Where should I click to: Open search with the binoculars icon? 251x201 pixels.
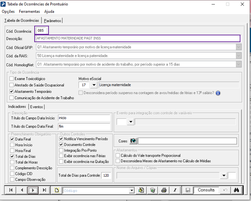pos(236,190)
